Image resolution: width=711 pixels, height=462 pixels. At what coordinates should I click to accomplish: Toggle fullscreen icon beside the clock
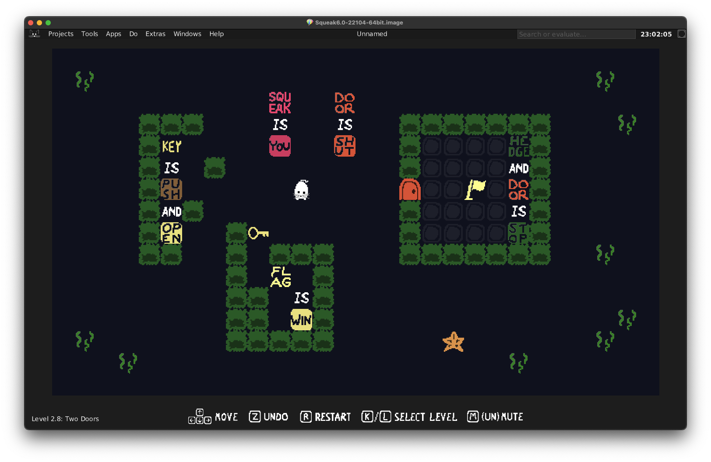(x=681, y=34)
